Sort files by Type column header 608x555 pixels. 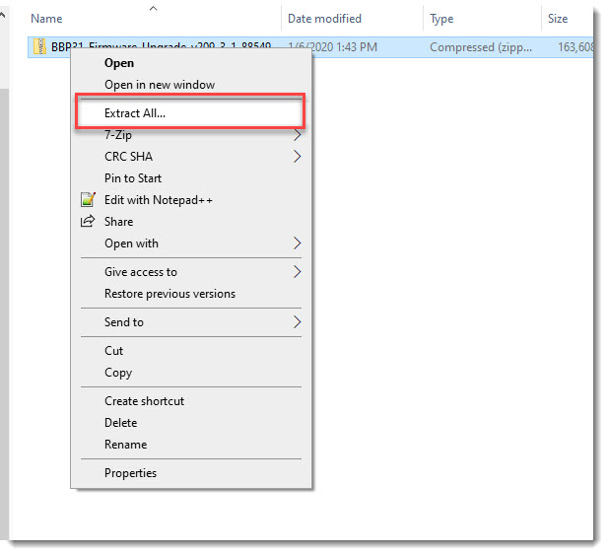[442, 19]
